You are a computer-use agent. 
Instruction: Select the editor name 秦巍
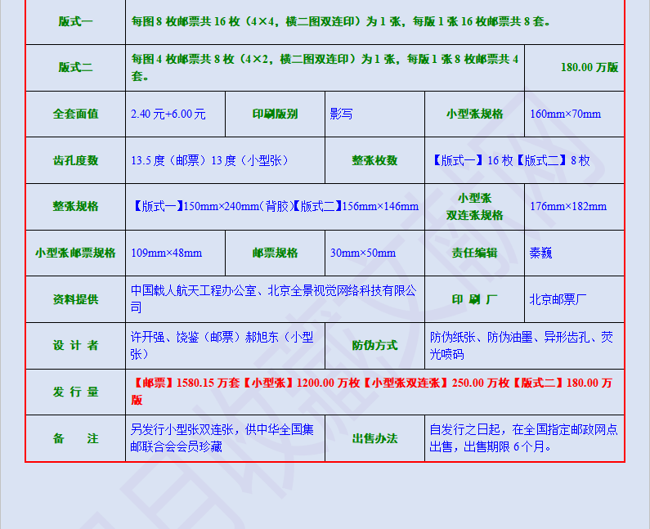[541, 253]
